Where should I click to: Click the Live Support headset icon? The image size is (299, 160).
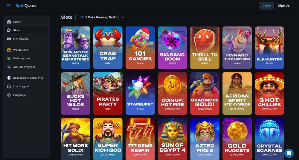pyautogui.click(x=9, y=86)
